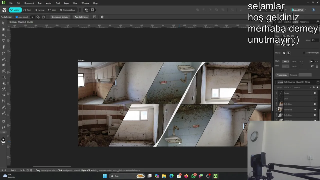The image size is (320, 180).
Task: Open the Normal blend mode dropdown
Action: [x=302, y=87]
